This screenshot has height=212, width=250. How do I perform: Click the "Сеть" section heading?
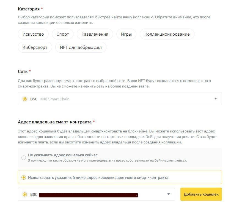23,71
